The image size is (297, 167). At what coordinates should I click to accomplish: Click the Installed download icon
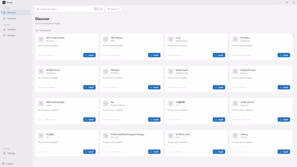point(4,29)
